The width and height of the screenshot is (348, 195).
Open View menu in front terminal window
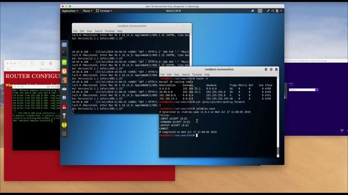(x=177, y=75)
